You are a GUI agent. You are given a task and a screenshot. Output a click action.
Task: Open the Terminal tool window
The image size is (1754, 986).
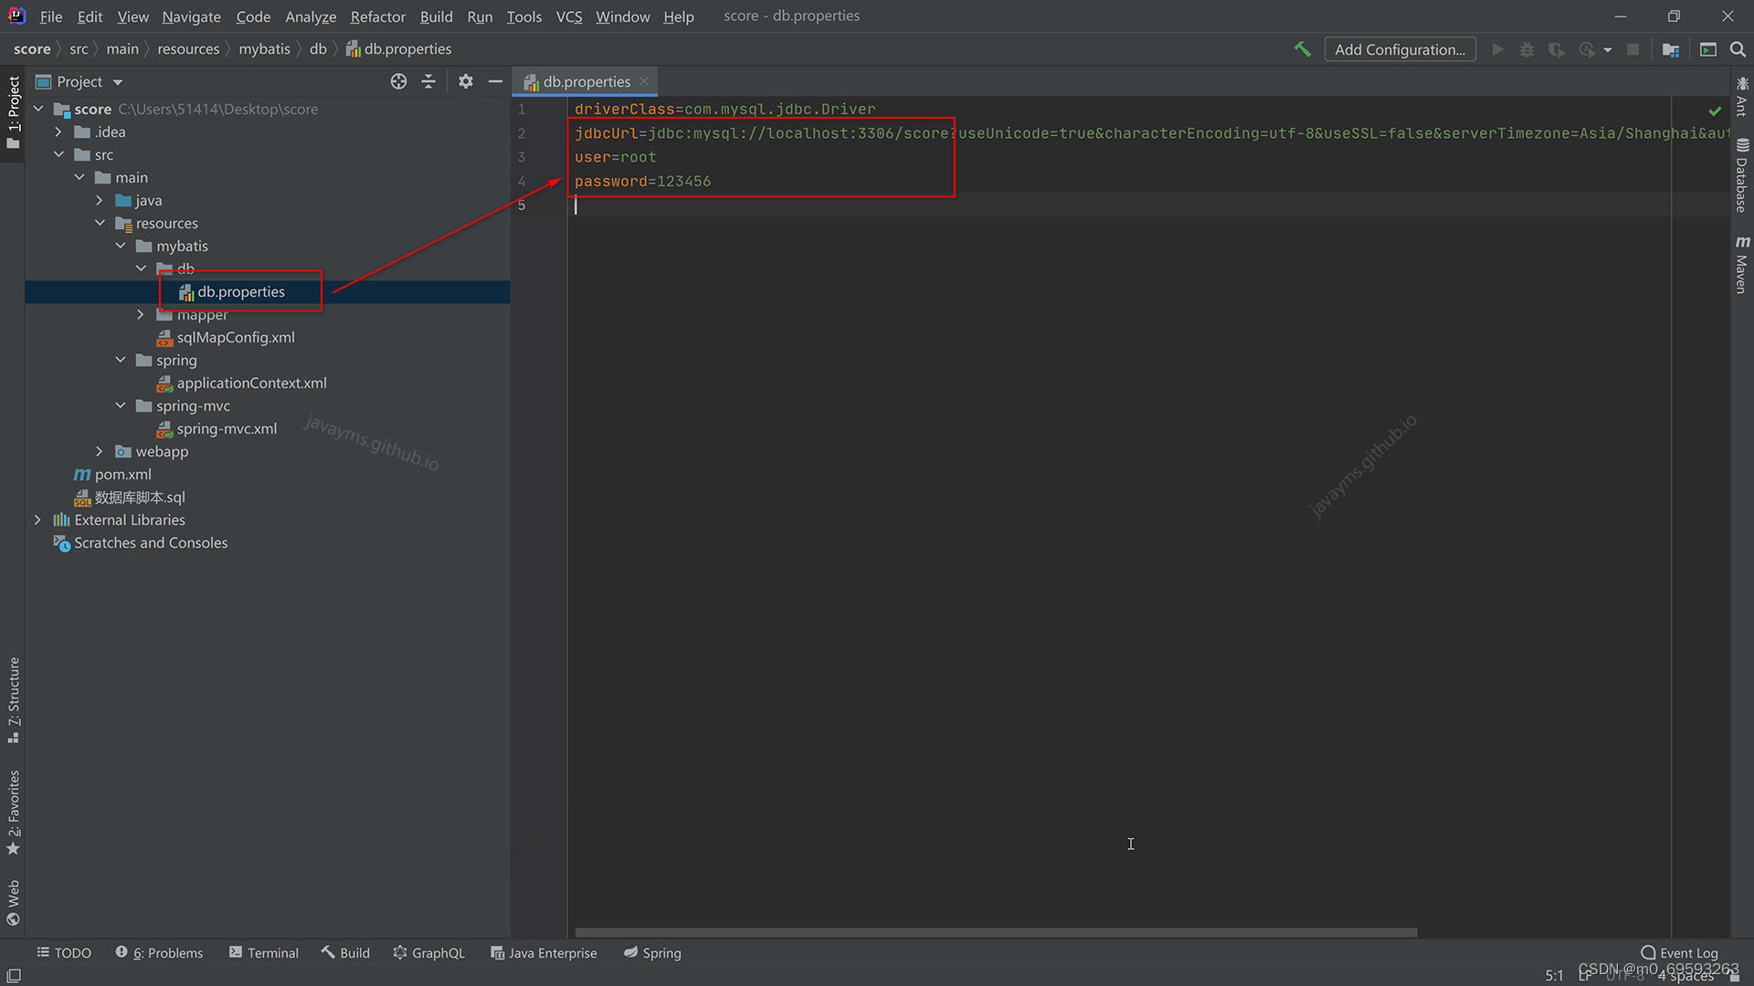tap(263, 952)
